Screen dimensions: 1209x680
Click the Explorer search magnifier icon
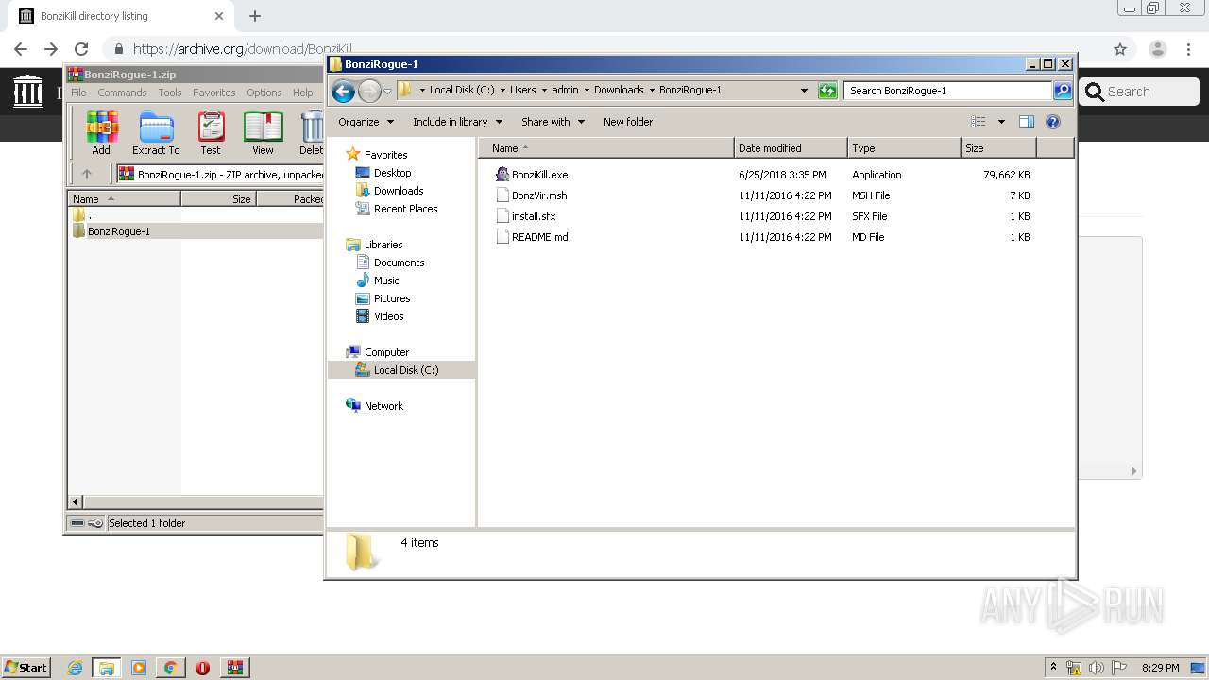click(x=1063, y=91)
